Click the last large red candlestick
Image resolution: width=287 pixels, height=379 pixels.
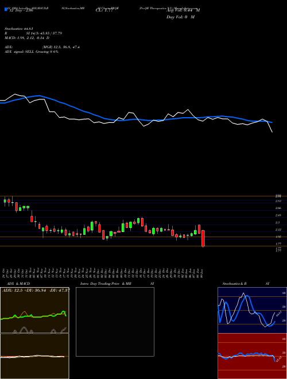click(x=203, y=238)
